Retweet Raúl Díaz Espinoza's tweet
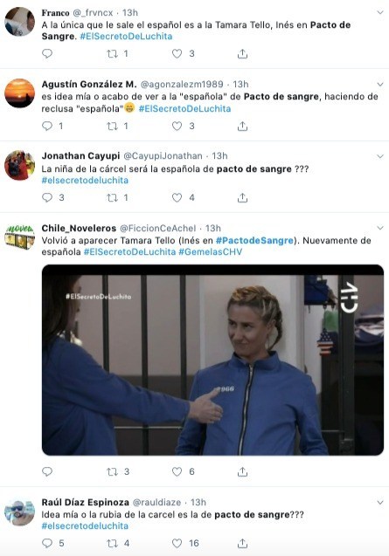This screenshot has height=556, width=389. 112,543
